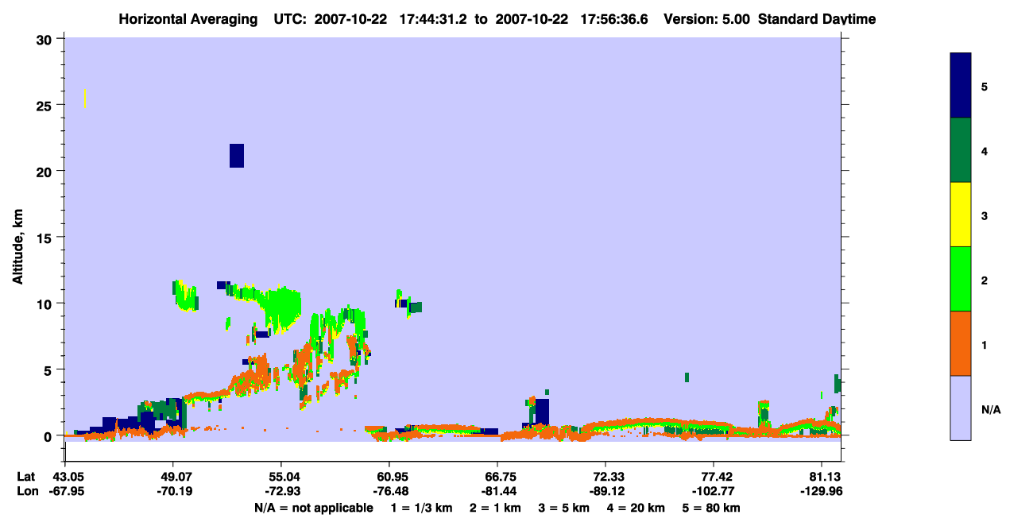Click the dark blue column near latitude 68
Viewport: 1033px width, 530px height.
click(x=542, y=412)
